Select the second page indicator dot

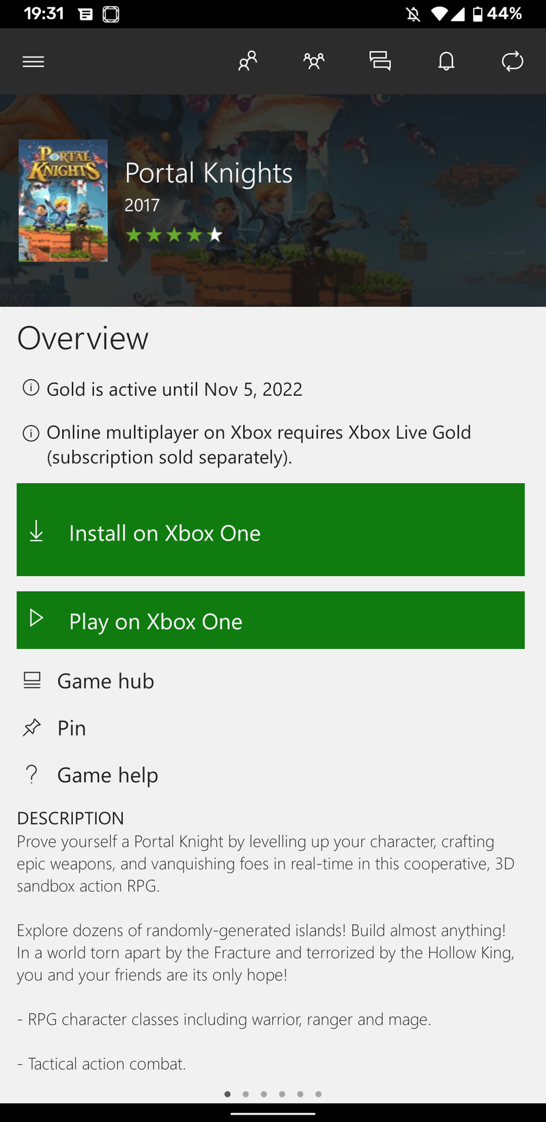246,1094
